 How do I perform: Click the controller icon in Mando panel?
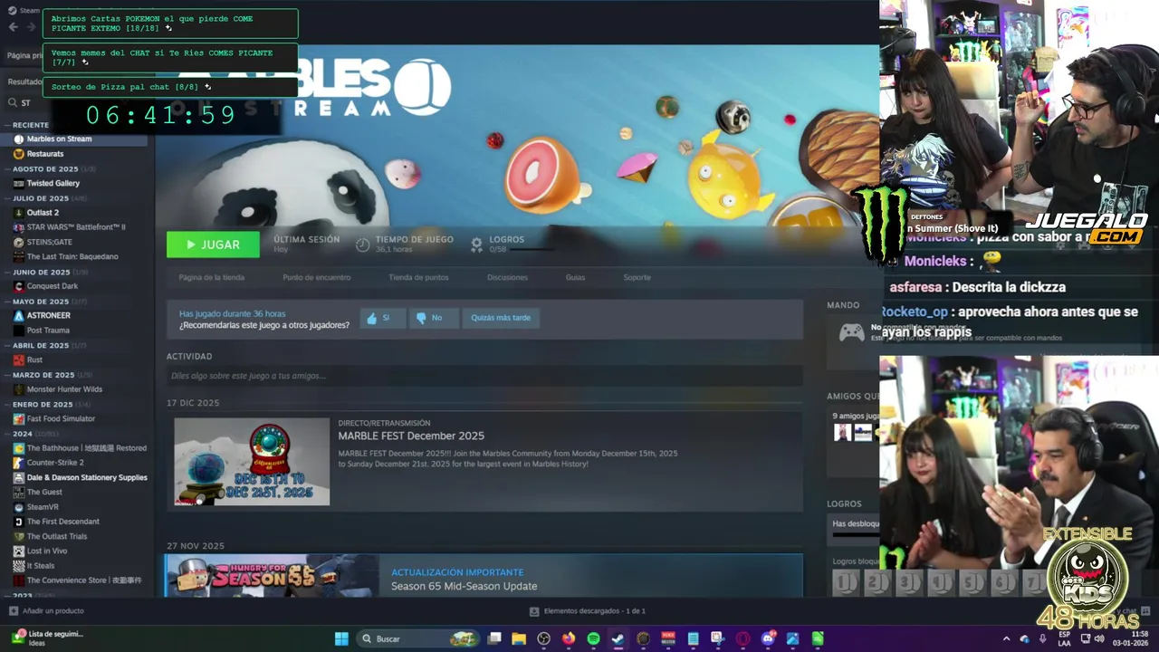[x=851, y=333]
